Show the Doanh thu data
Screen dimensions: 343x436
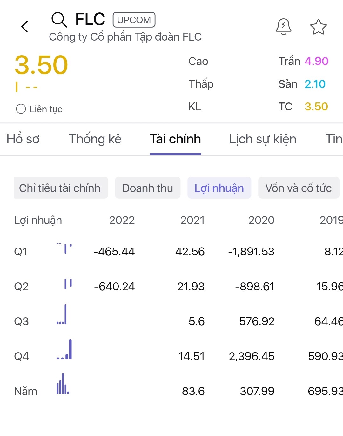click(x=148, y=188)
